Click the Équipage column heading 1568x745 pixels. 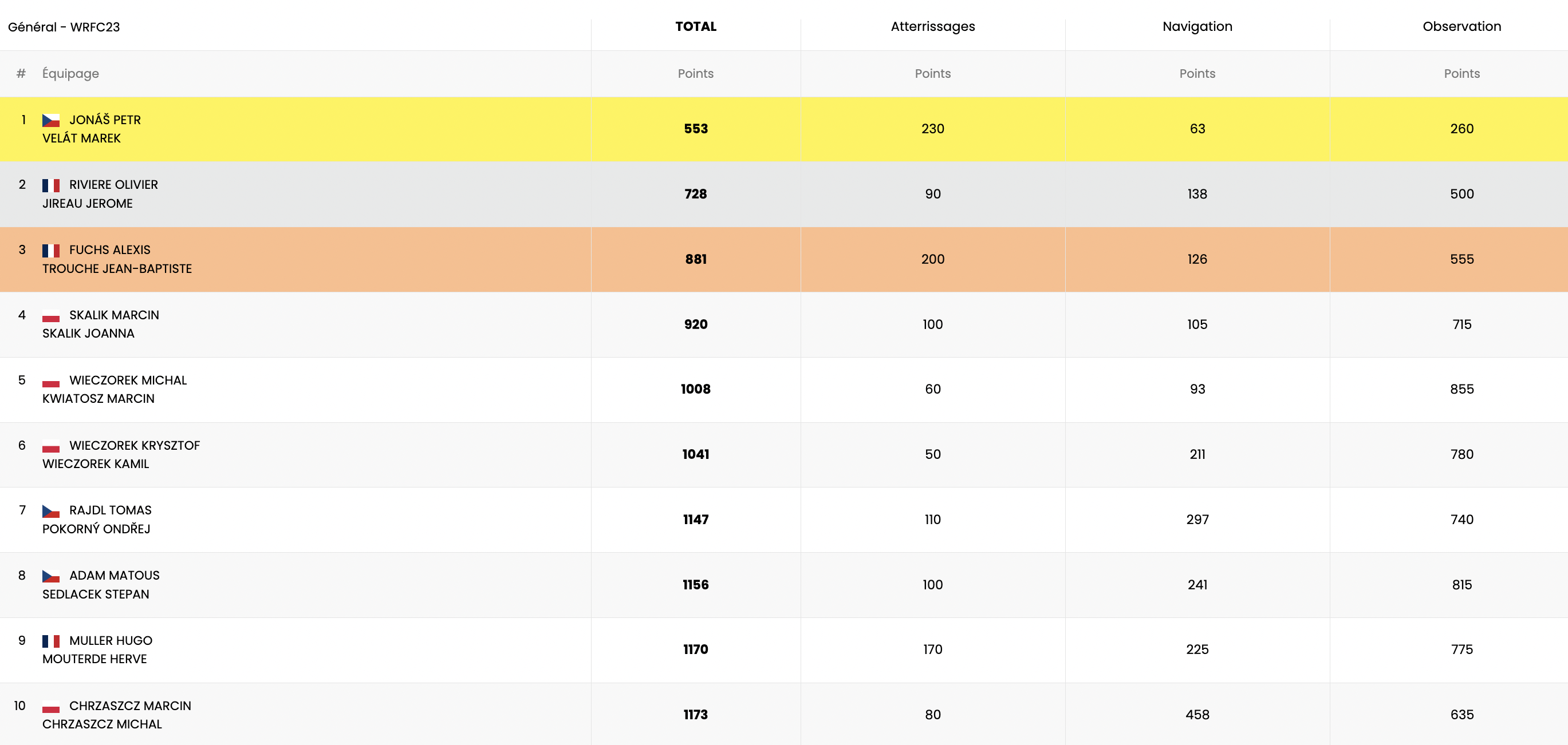coord(70,74)
